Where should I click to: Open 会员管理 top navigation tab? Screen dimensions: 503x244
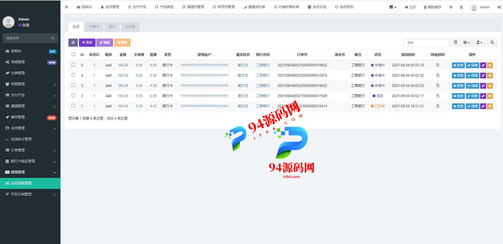110,7
